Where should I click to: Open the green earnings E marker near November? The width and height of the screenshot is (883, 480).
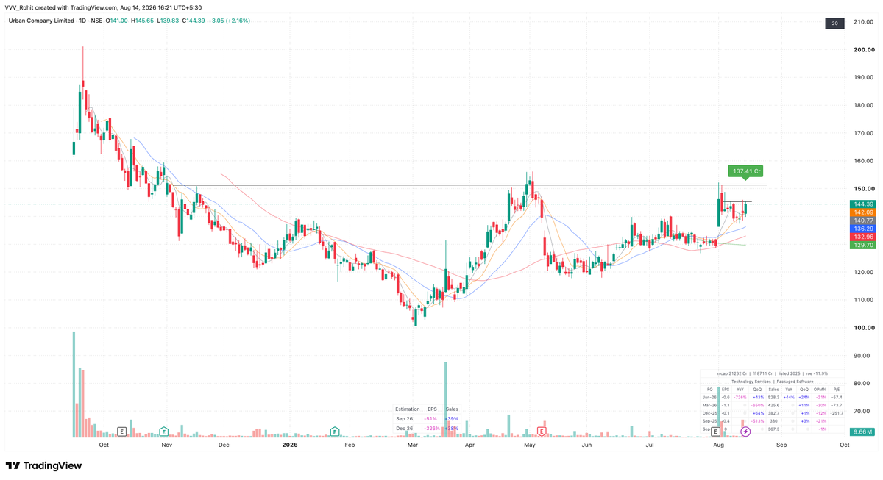pyautogui.click(x=163, y=431)
